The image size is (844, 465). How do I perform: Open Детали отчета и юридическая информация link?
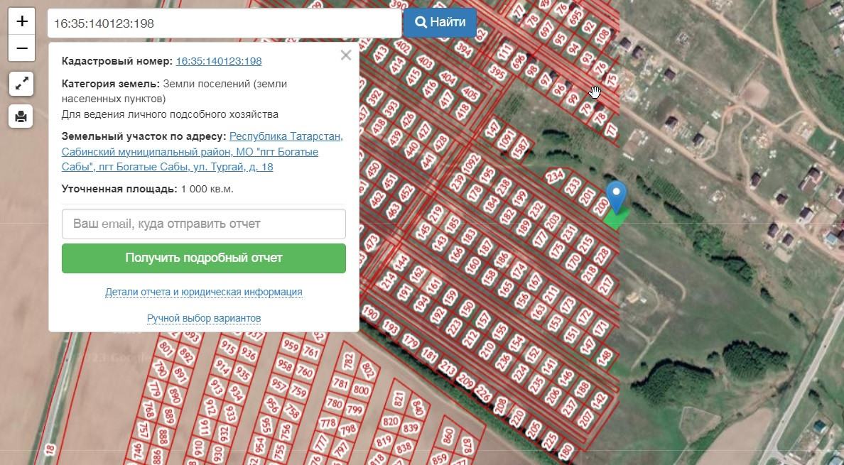pos(203,292)
